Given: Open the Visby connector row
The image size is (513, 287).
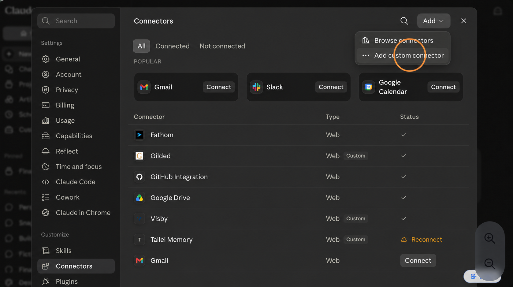Looking at the screenshot, I should [299, 218].
